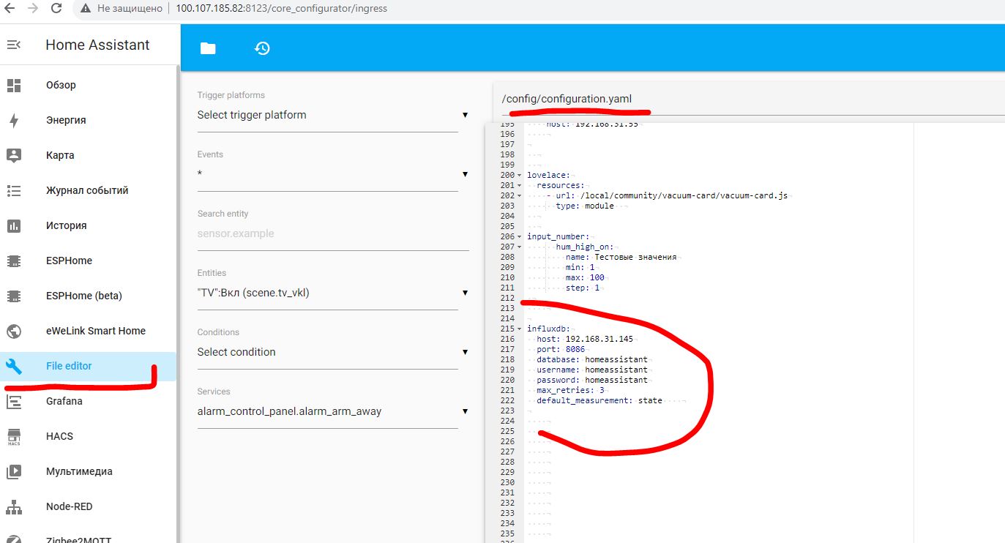Click the /config/configuration.yaml file path
The height and width of the screenshot is (543, 1005).
(567, 99)
